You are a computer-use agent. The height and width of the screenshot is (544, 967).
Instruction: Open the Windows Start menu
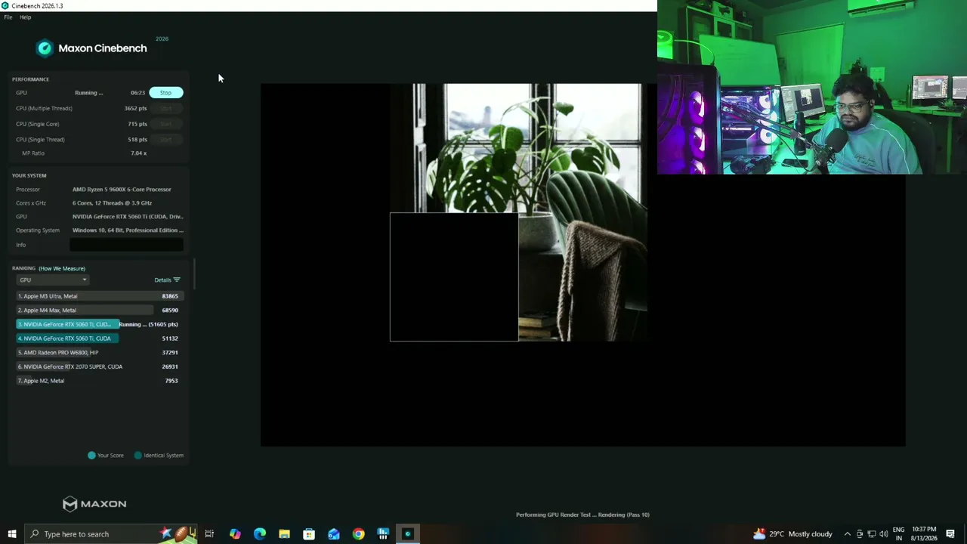pyautogui.click(x=11, y=534)
